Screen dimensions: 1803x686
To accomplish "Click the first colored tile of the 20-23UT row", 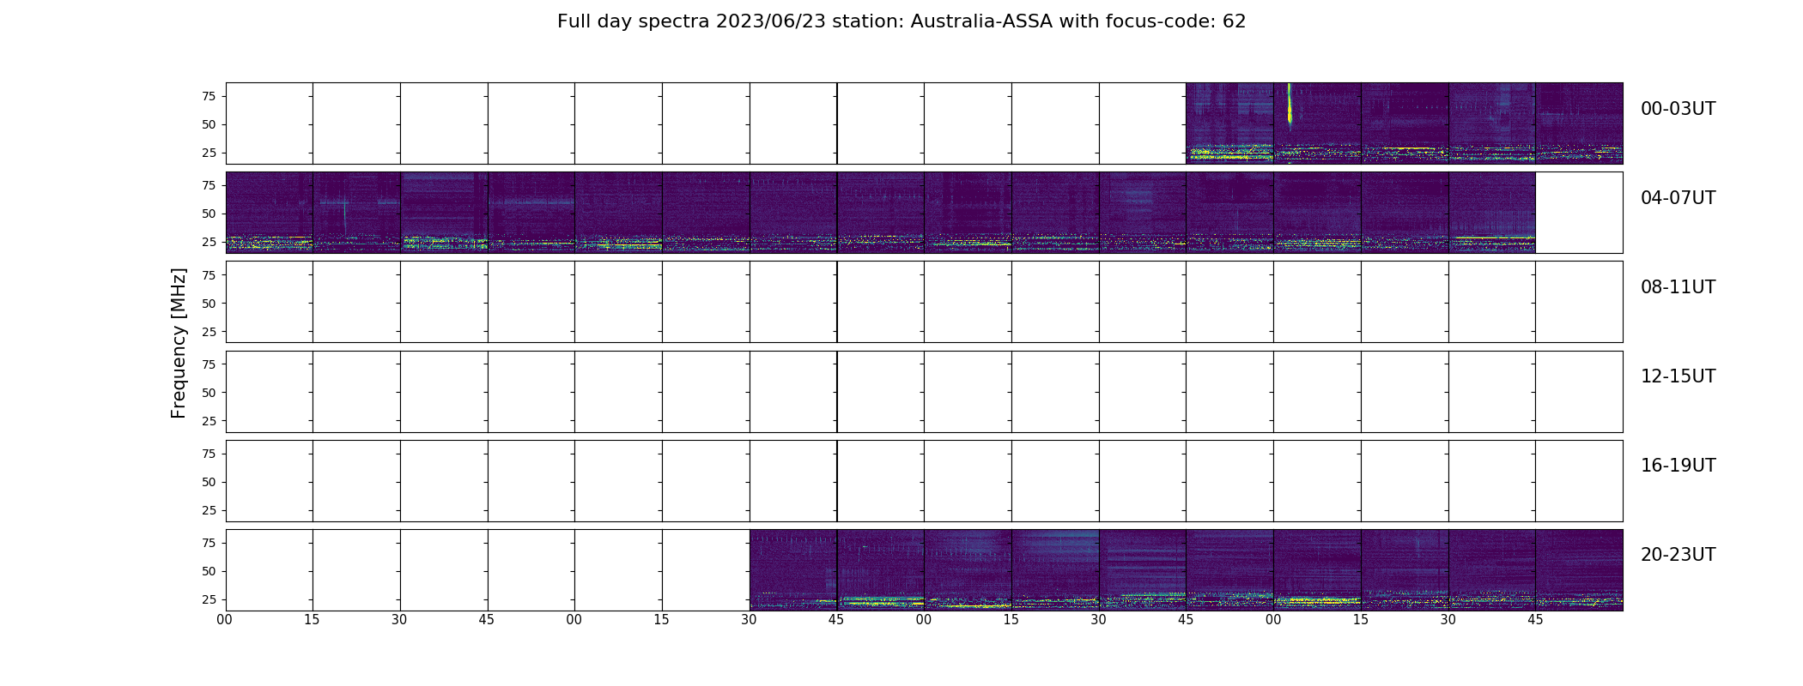I will coord(793,570).
